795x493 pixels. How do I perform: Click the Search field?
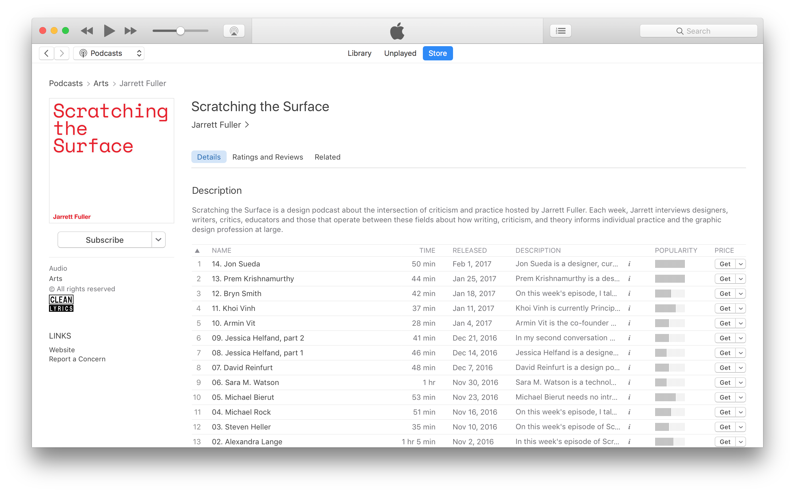698,31
